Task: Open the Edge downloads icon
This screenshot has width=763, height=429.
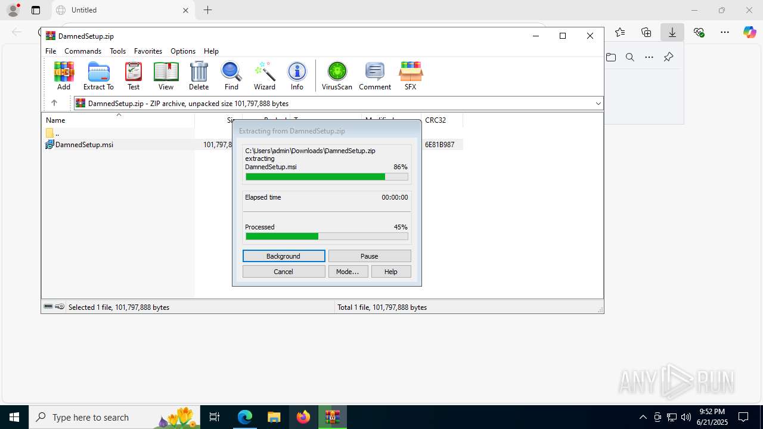Action: coord(672,32)
